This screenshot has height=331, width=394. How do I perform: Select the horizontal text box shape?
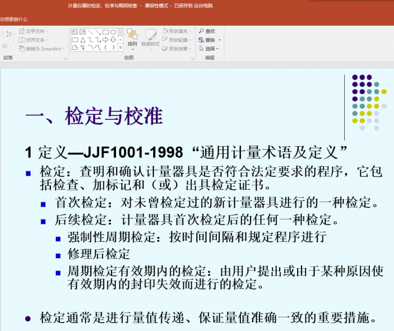point(74,32)
